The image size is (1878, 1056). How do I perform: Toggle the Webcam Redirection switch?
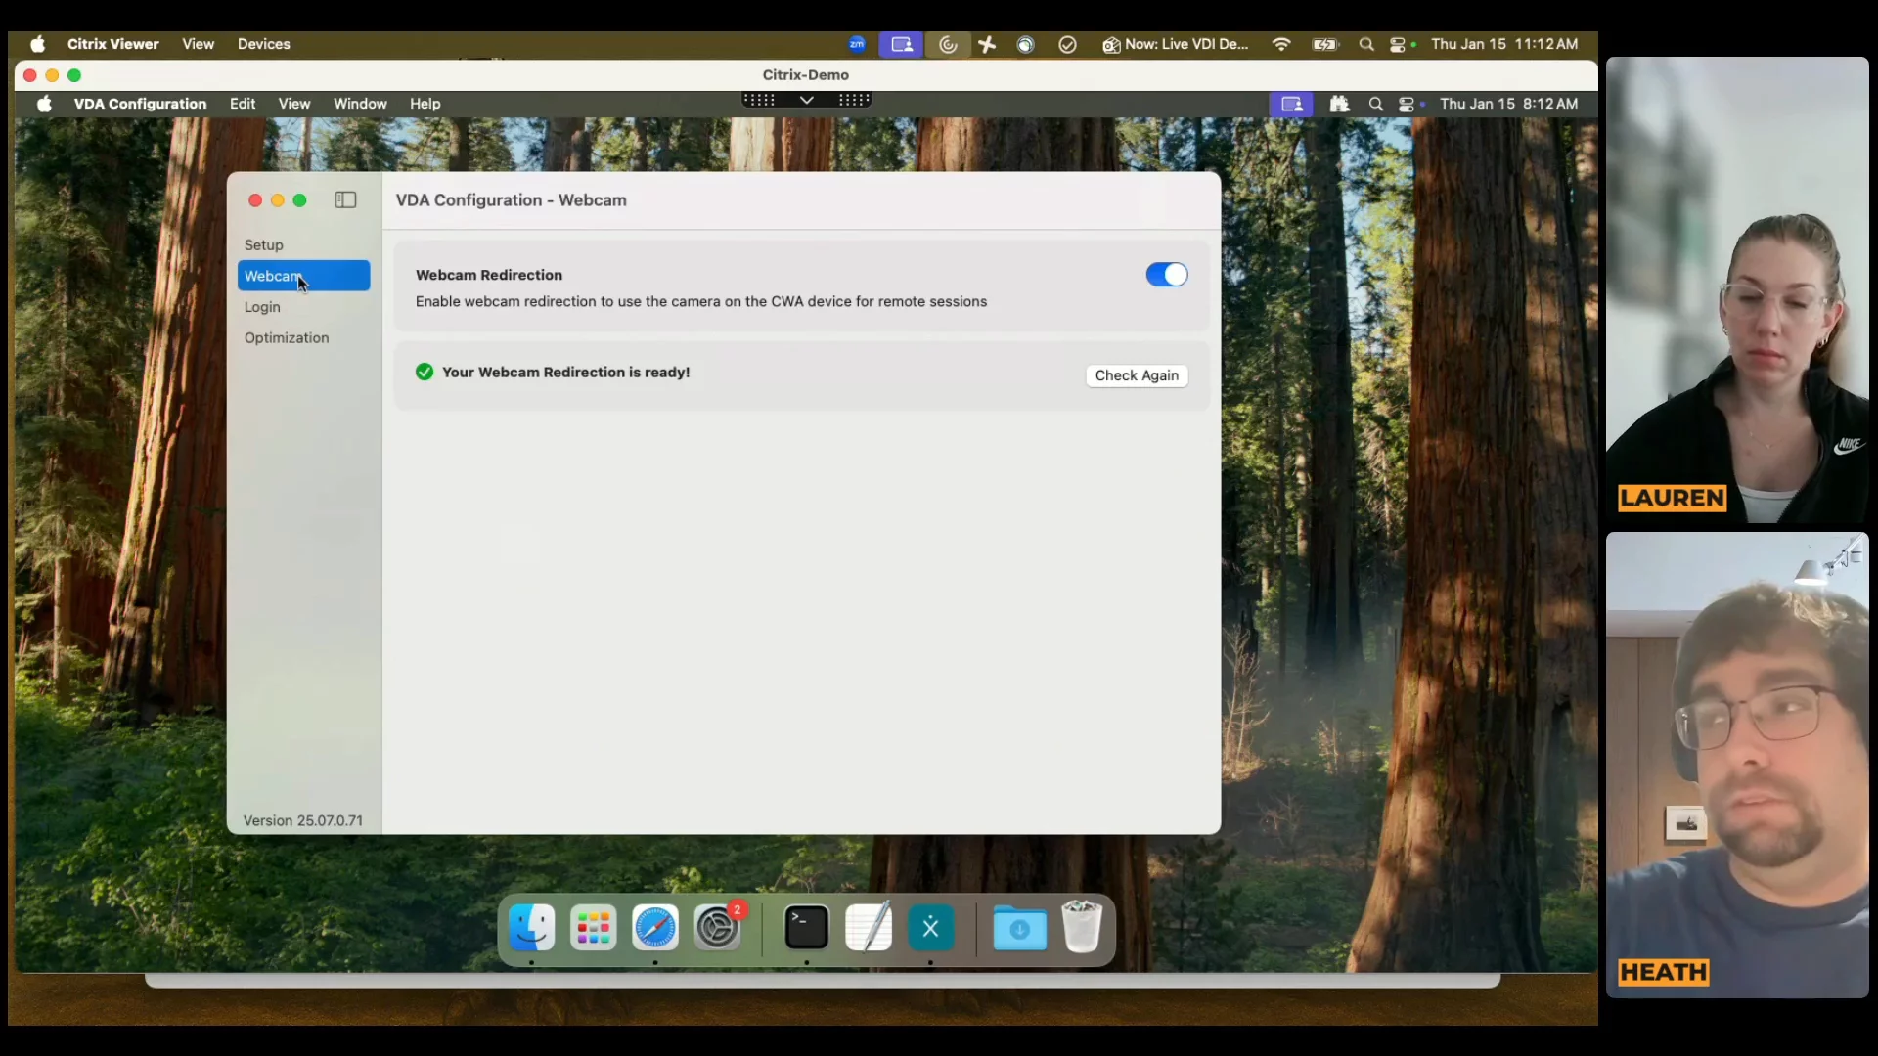point(1166,275)
